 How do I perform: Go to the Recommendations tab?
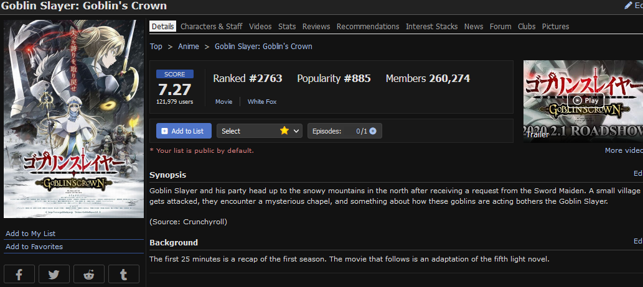click(368, 26)
